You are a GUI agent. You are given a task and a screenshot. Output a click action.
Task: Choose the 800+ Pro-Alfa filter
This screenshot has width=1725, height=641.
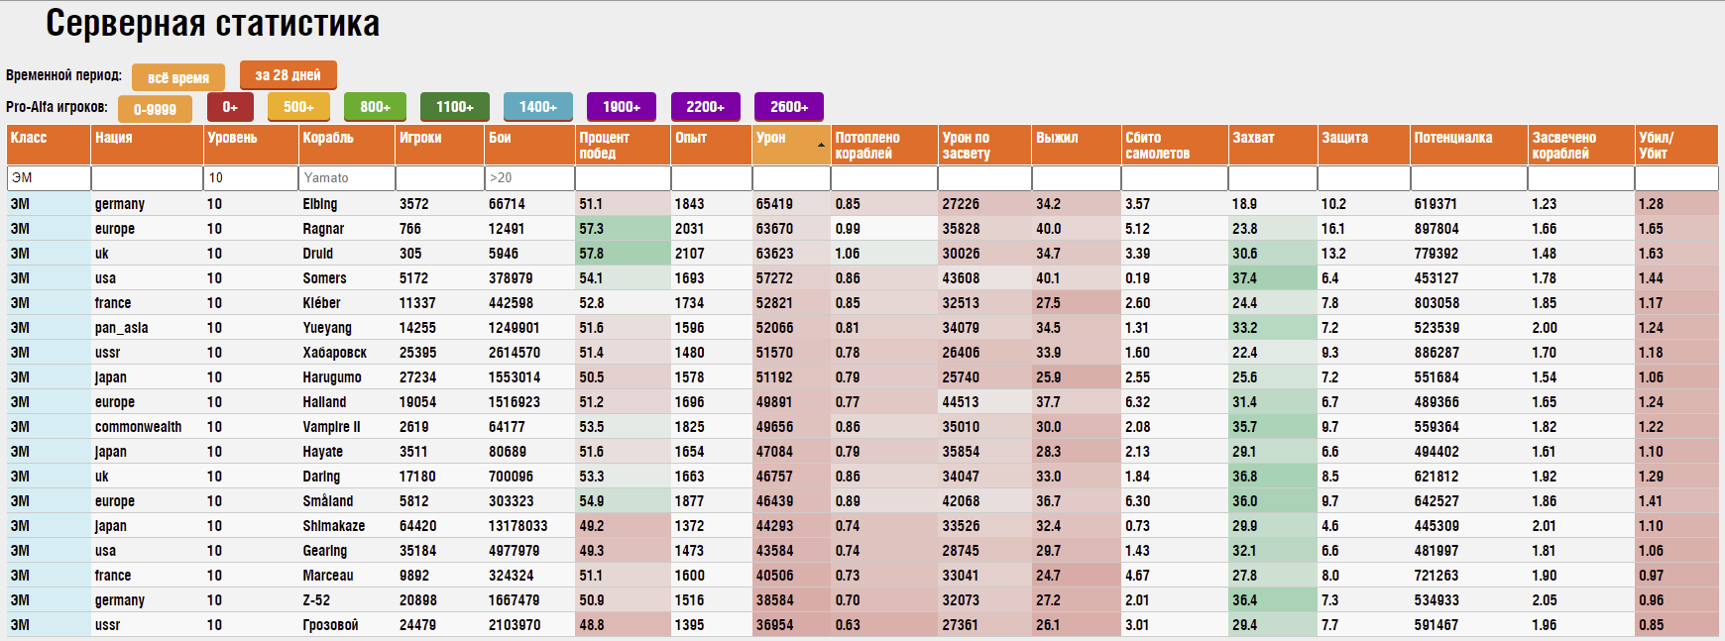click(375, 107)
